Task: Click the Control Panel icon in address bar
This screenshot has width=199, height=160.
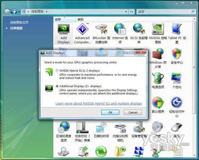Action: click(x=24, y=12)
